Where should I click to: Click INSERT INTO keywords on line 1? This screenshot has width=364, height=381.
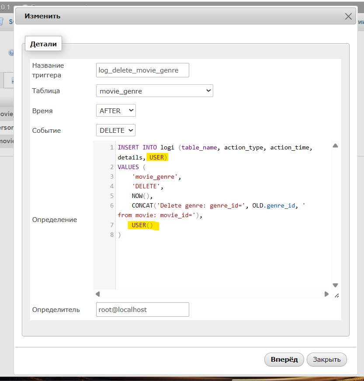point(137,148)
